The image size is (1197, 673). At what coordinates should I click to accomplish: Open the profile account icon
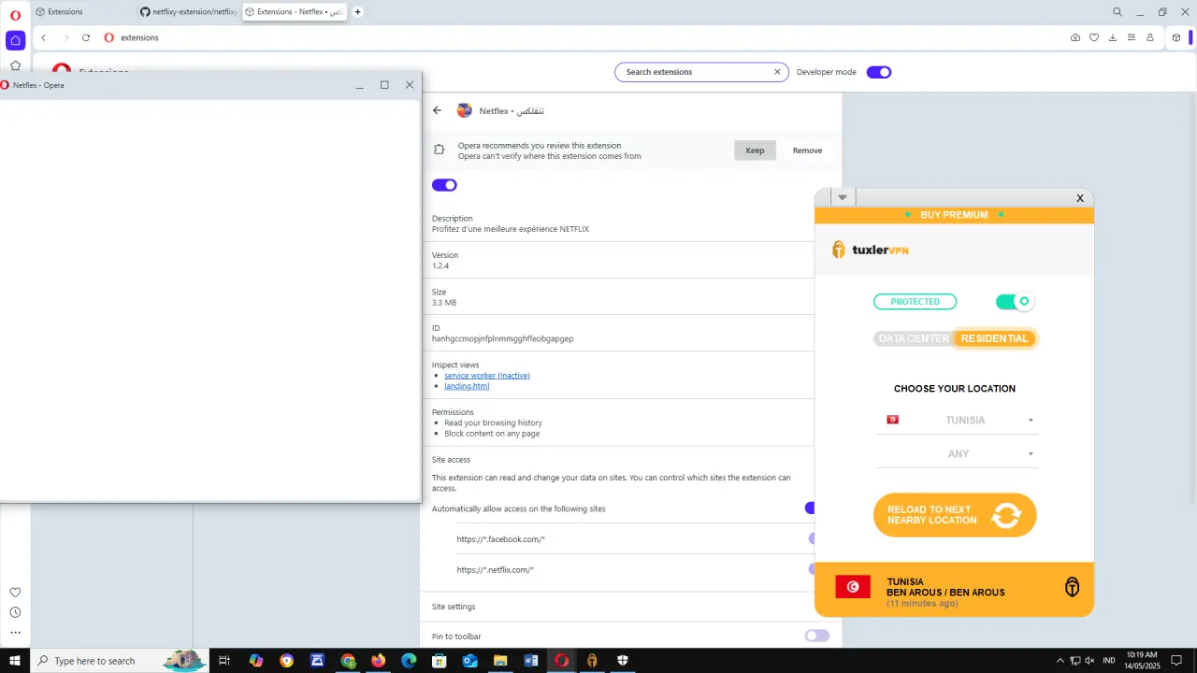(x=1150, y=37)
